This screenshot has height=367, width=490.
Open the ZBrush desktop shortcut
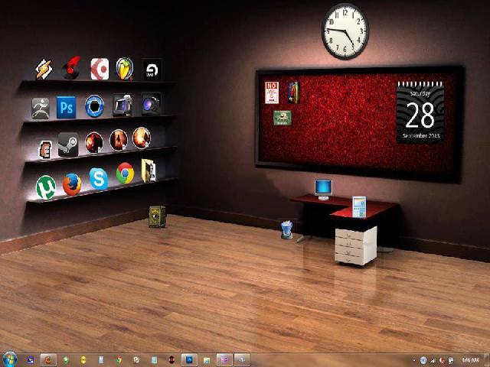(40, 108)
